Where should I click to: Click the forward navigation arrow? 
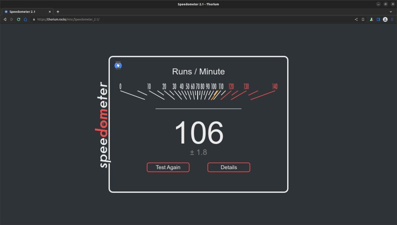pyautogui.click(x=11, y=19)
